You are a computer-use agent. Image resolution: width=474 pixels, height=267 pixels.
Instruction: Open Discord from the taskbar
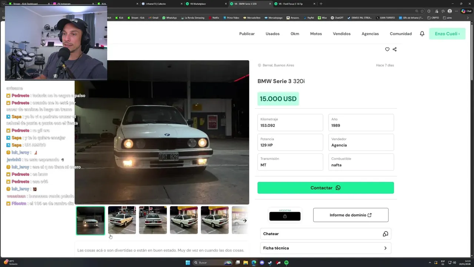(x=262, y=263)
